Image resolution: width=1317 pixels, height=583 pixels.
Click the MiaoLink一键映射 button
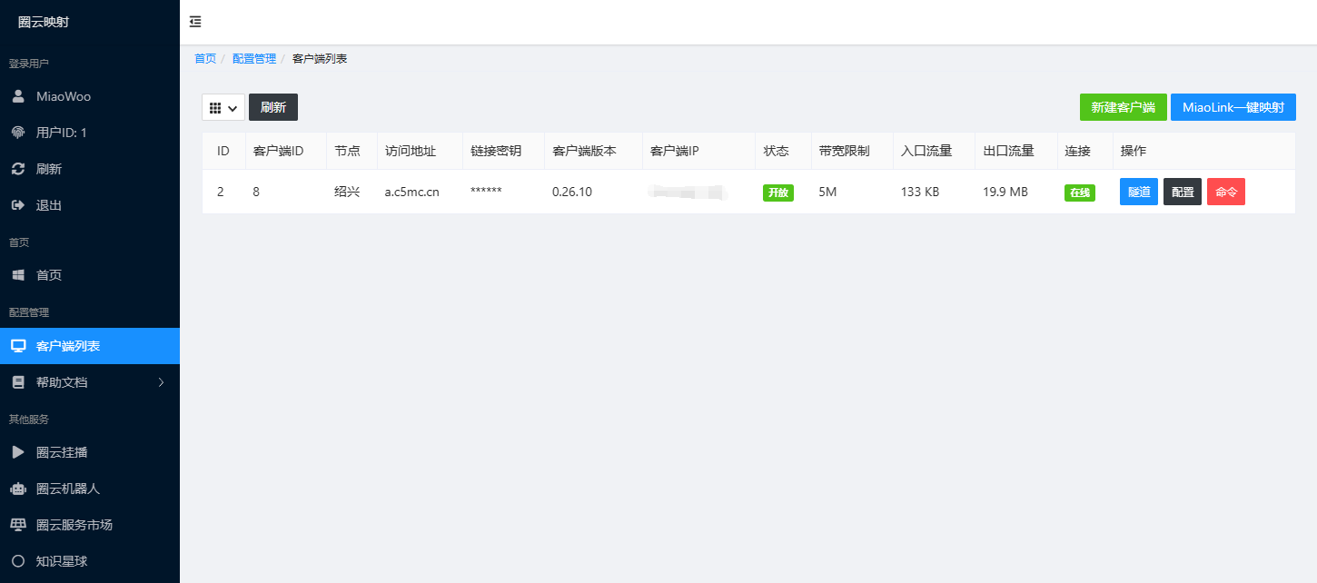click(x=1233, y=106)
